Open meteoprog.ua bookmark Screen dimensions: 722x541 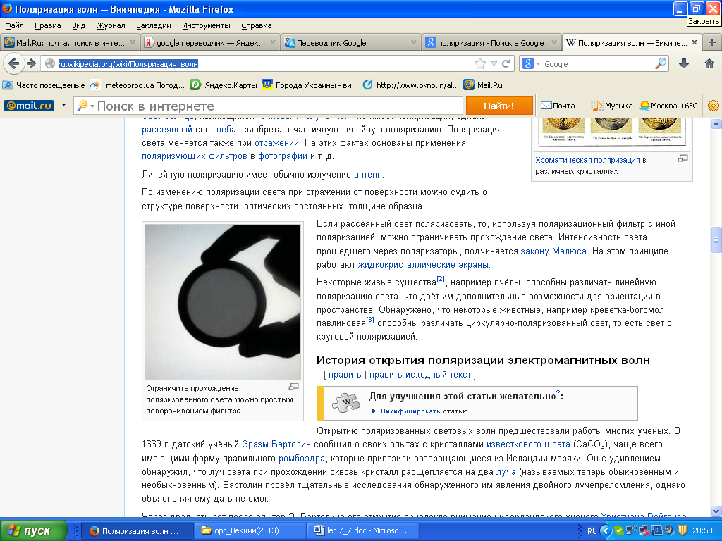[137, 85]
